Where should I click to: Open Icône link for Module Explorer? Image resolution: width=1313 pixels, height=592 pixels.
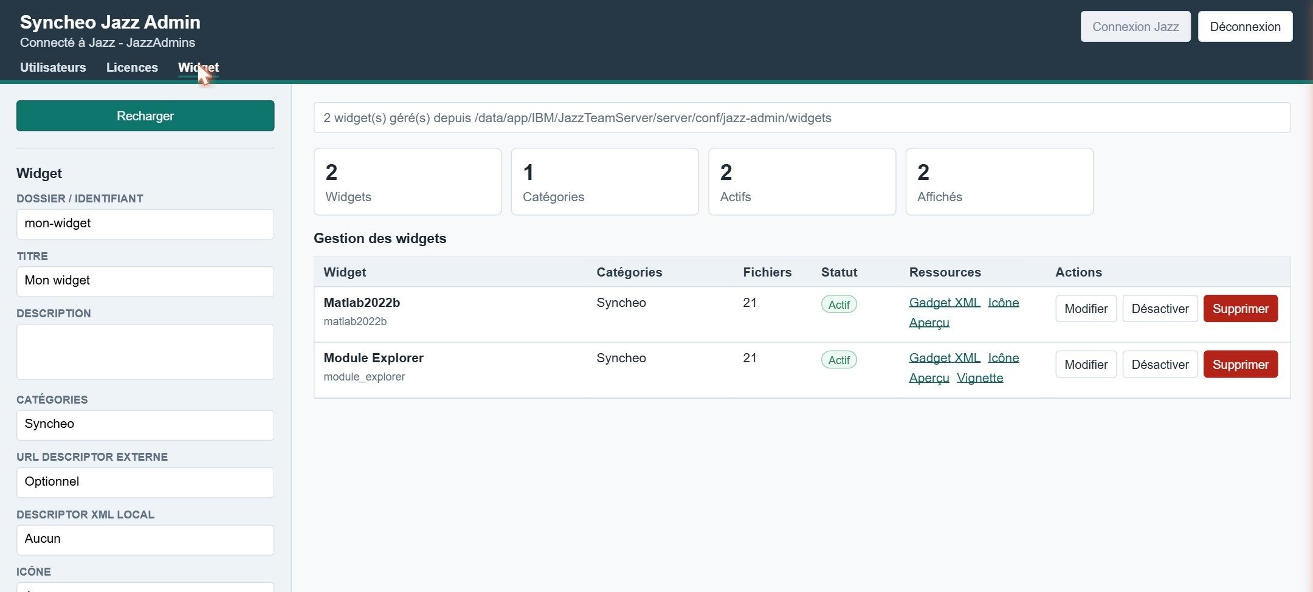[1004, 358]
